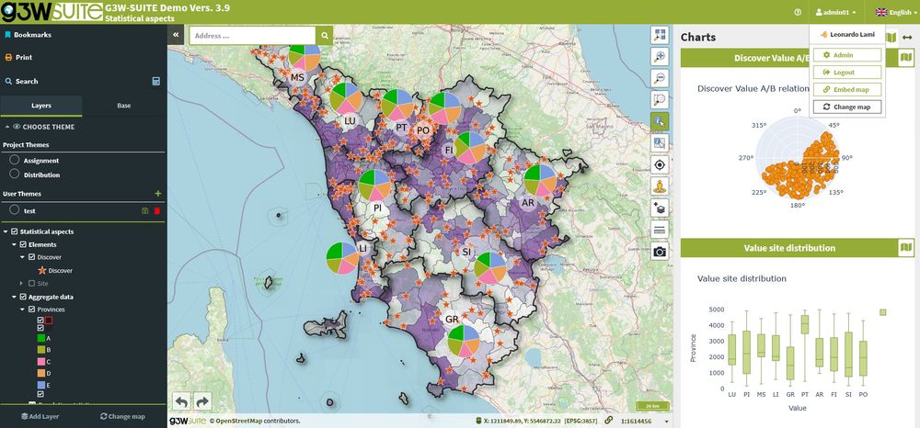The height and width of the screenshot is (428, 920).
Task: Click Admin in the user menu
Action: pos(847,55)
